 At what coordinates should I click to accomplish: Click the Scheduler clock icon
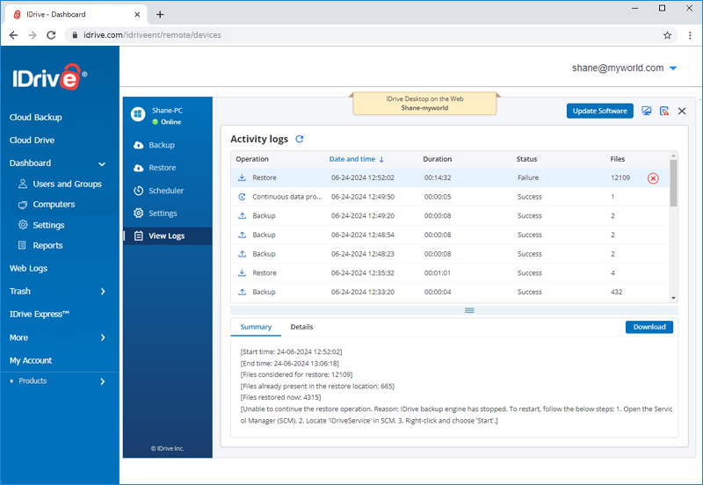pyautogui.click(x=139, y=191)
